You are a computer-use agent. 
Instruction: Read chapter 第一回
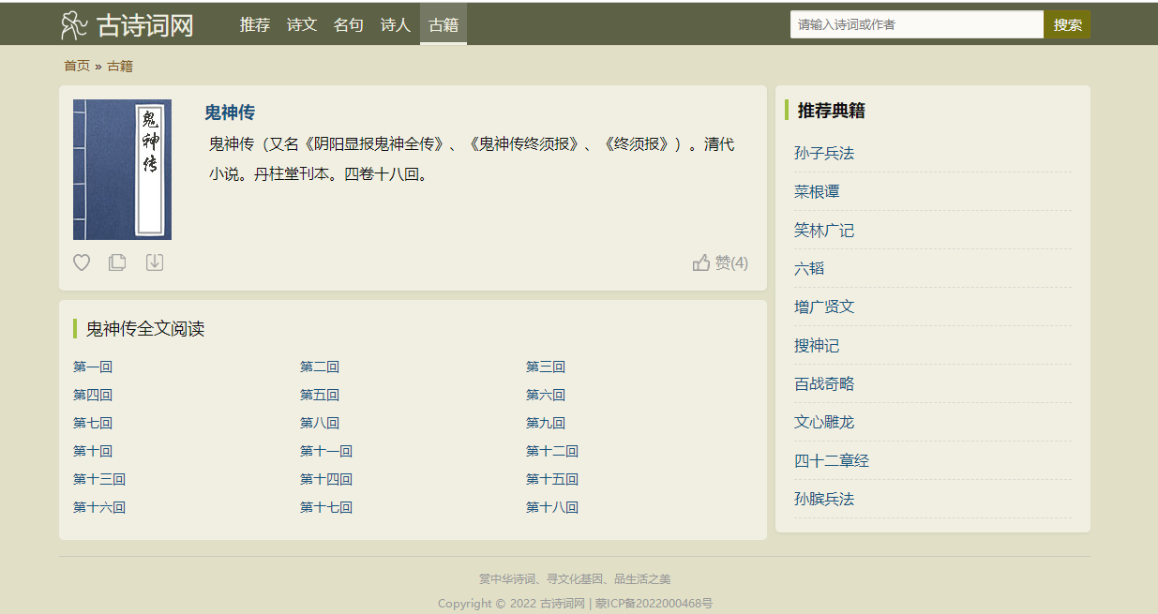coord(93,367)
